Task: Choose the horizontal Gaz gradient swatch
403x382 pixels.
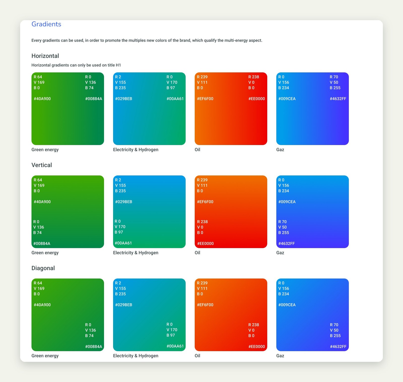Action: [x=313, y=109]
